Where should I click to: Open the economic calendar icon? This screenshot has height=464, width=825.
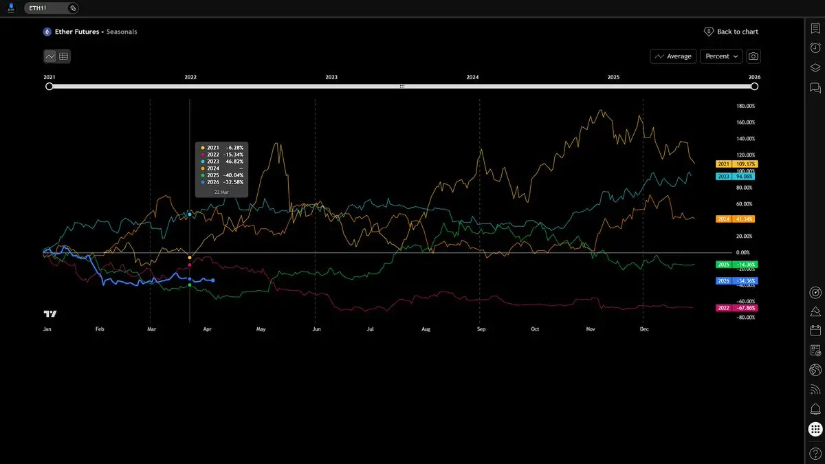click(815, 331)
